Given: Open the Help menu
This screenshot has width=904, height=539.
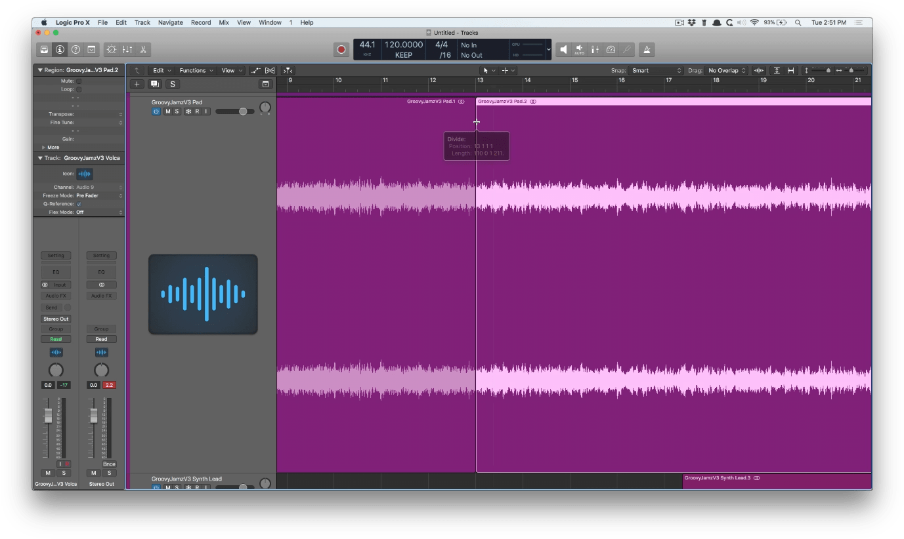Looking at the screenshot, I should point(307,22).
